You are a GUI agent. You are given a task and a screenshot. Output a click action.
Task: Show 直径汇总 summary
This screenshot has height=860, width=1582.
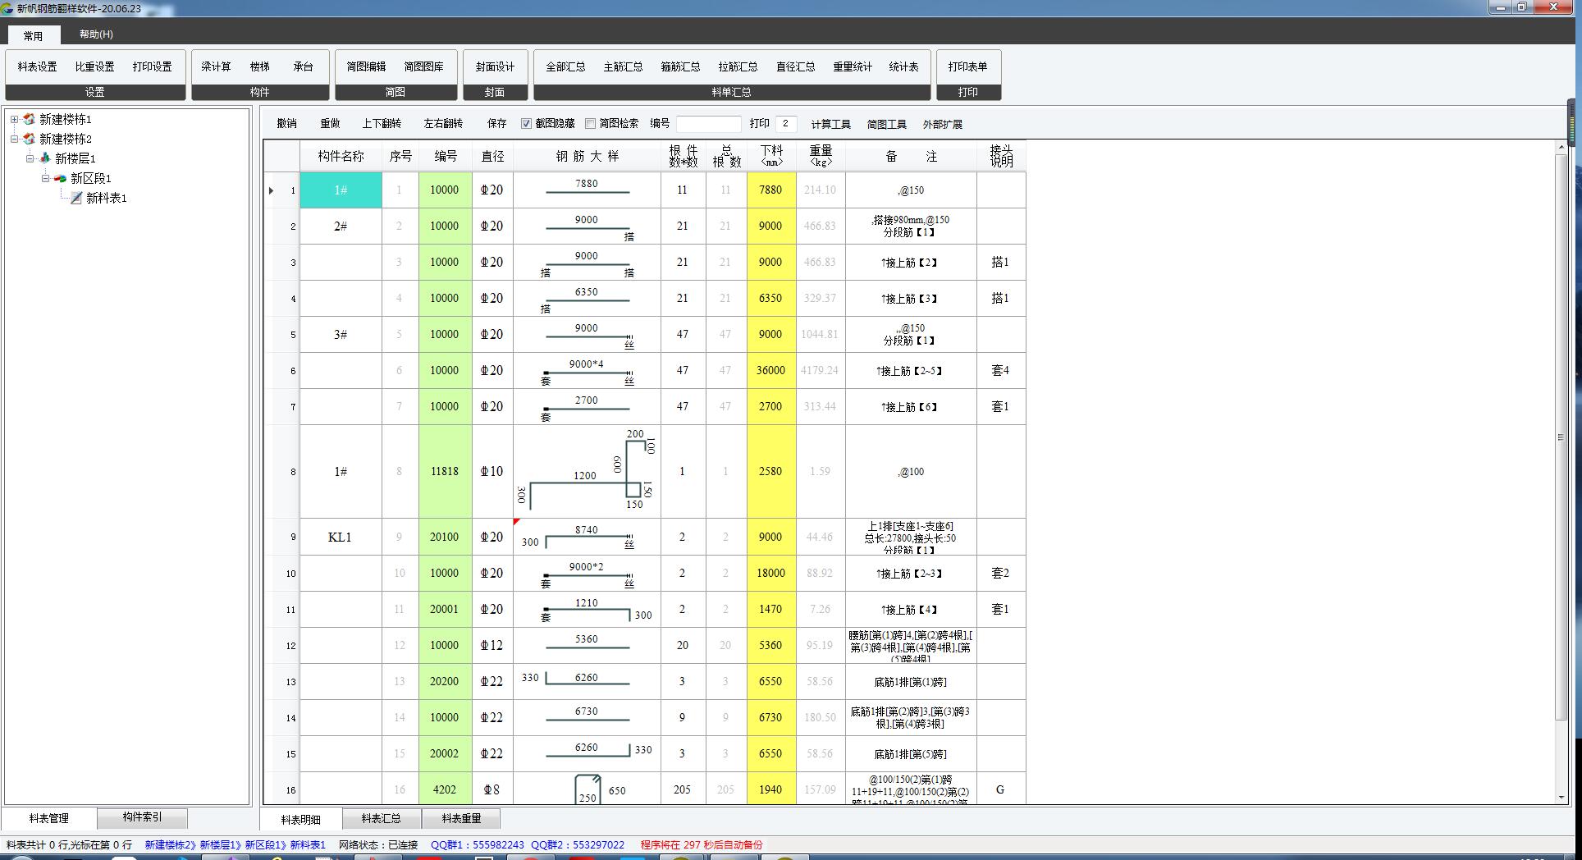coord(795,66)
